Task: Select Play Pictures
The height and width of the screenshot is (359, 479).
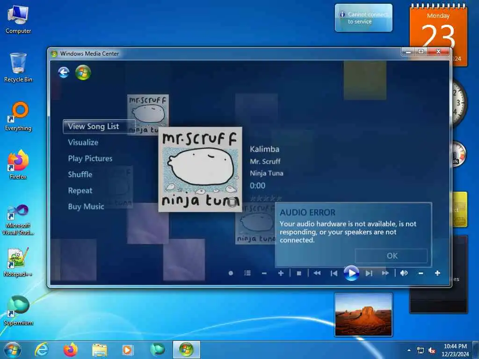Action: 90,158
